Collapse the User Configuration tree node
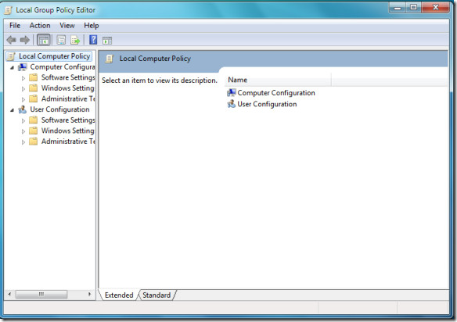Screen dimensions: 457x322 (12, 110)
